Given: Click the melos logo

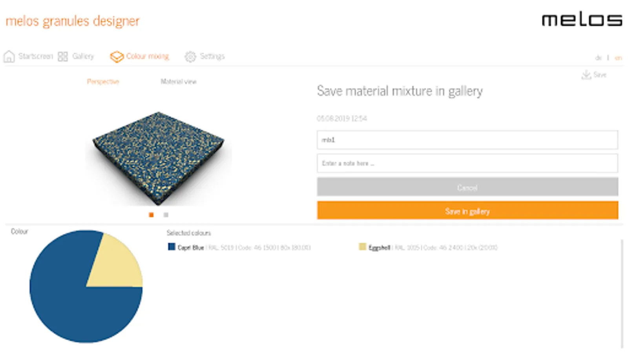Looking at the screenshot, I should [x=582, y=20].
